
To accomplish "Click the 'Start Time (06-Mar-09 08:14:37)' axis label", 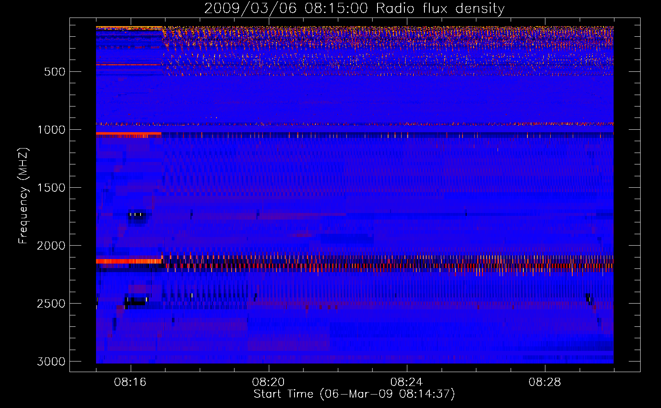I will click(354, 394).
